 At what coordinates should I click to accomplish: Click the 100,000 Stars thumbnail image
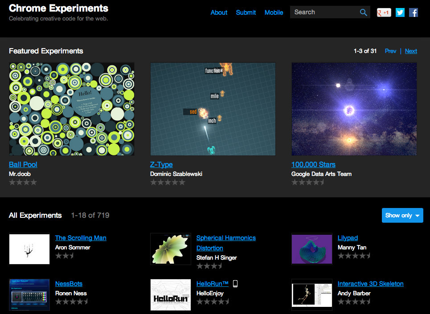click(x=354, y=109)
